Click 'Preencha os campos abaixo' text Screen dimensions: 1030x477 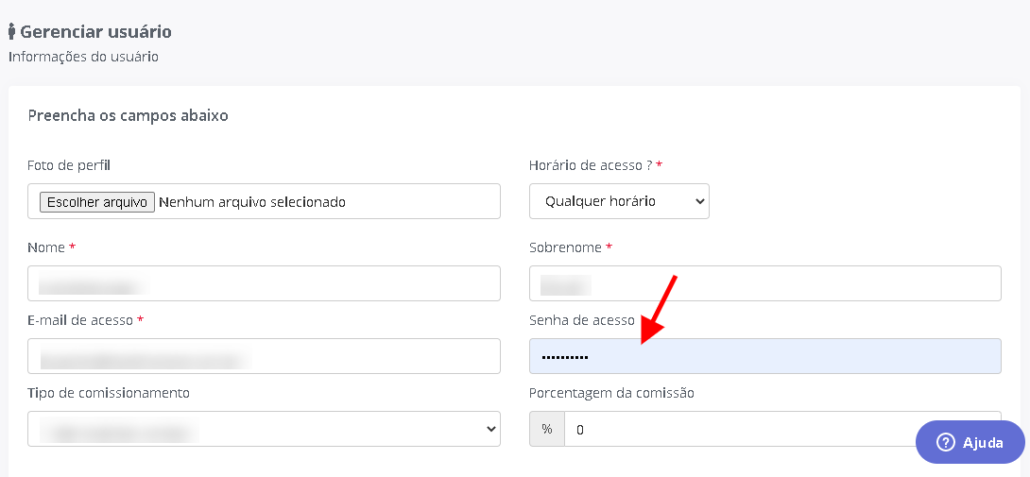point(129,116)
